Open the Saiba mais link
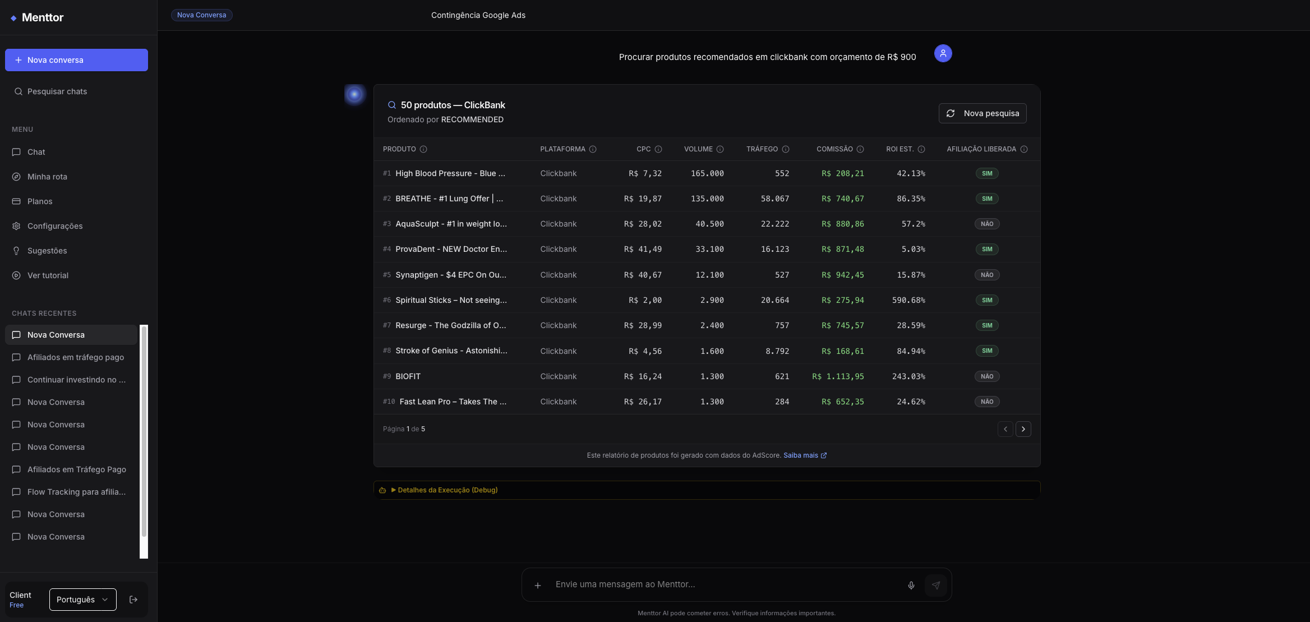This screenshot has width=1310, height=622. click(x=805, y=455)
